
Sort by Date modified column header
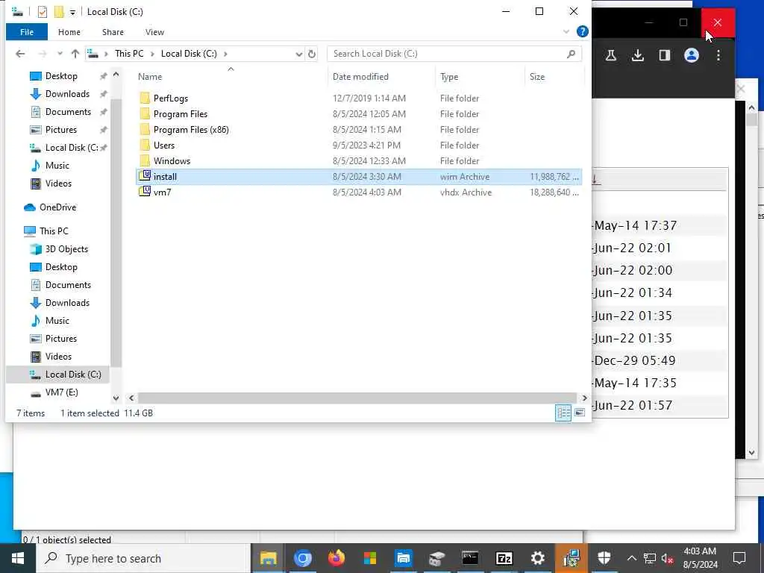click(360, 77)
